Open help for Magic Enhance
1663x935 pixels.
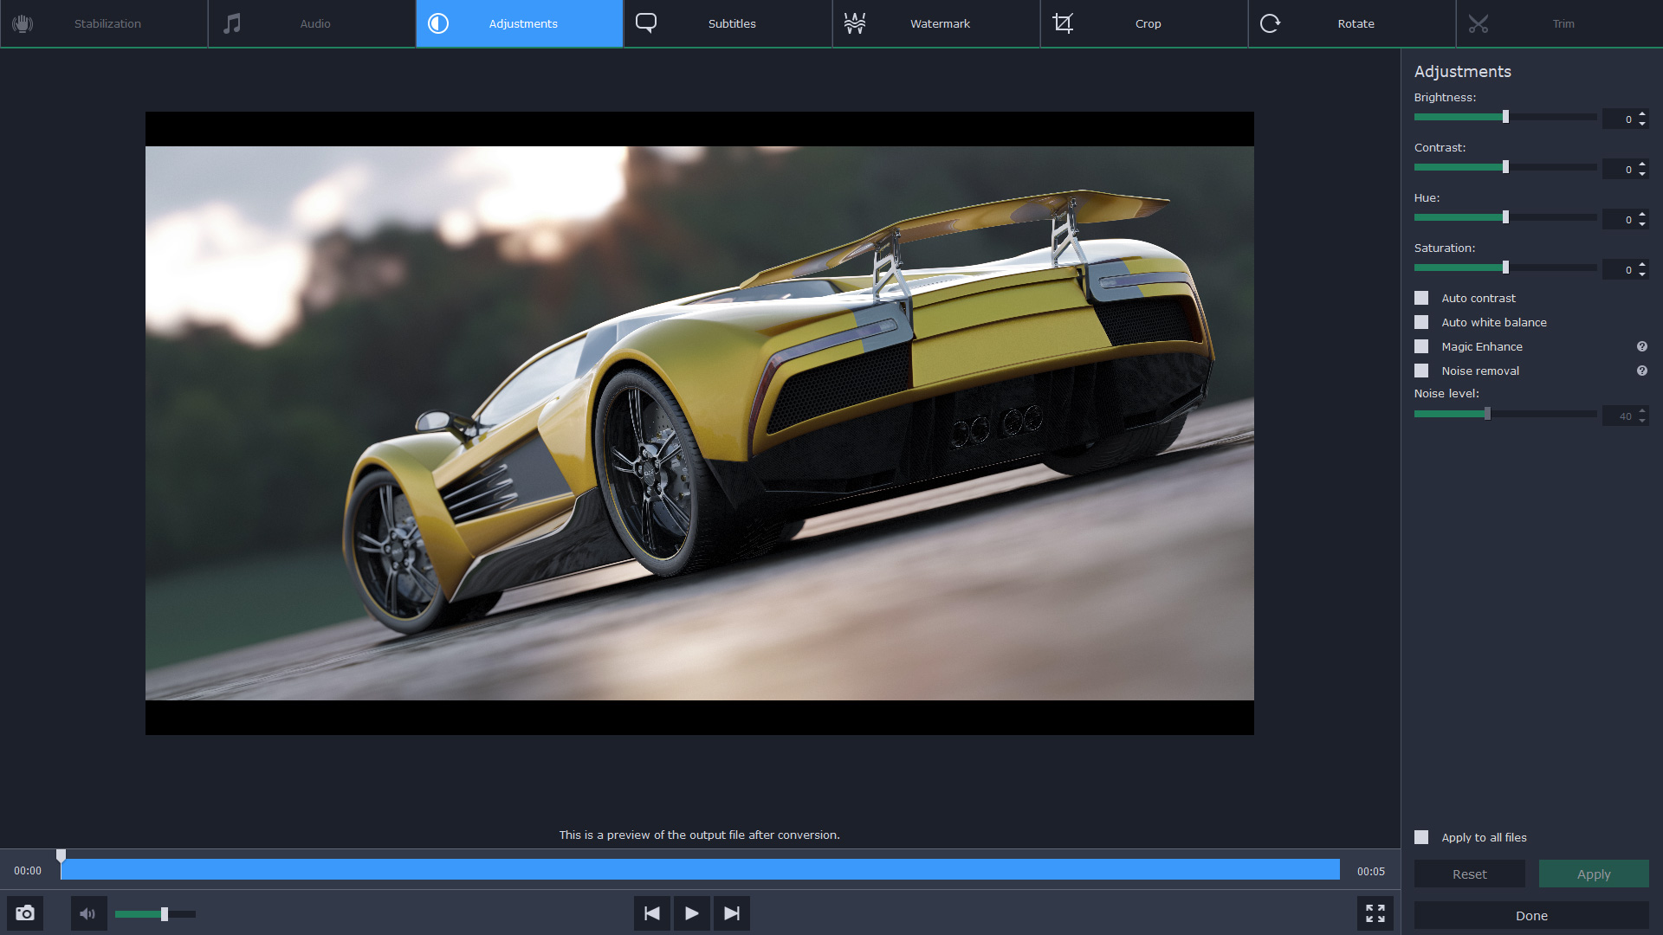click(x=1642, y=346)
